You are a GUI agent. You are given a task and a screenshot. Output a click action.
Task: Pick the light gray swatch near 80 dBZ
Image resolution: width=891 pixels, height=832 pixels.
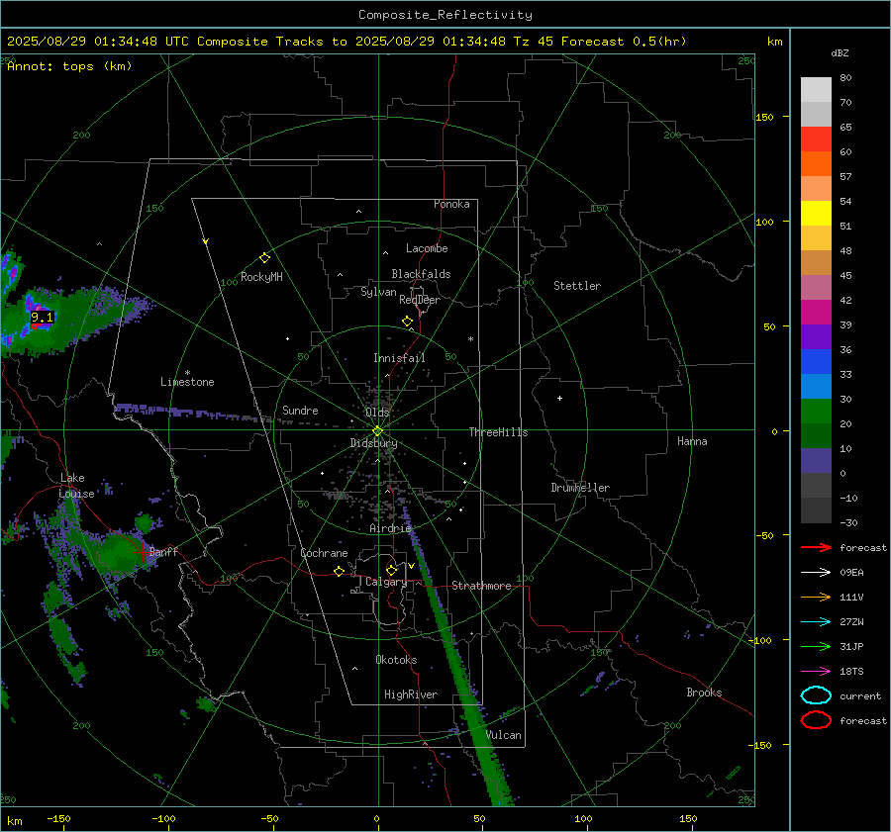(816, 90)
